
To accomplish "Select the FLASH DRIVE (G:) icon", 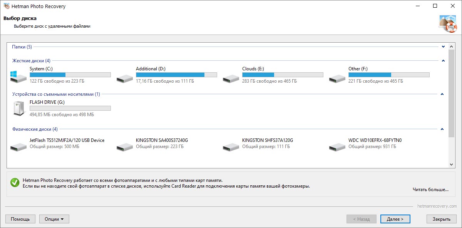I will (18, 108).
